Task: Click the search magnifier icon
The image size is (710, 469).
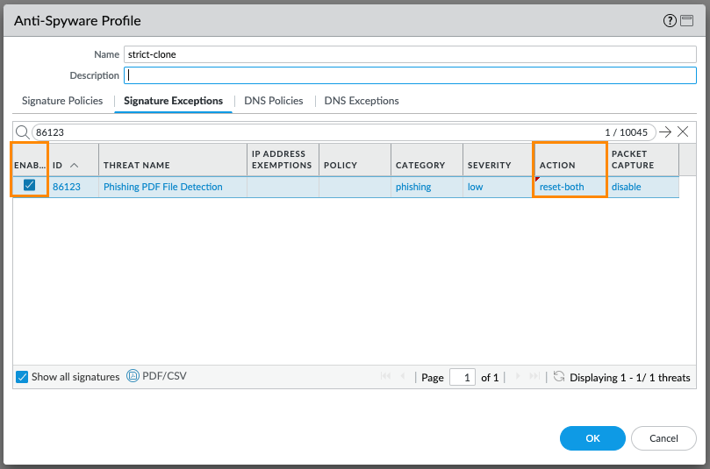Action: pyautogui.click(x=24, y=132)
